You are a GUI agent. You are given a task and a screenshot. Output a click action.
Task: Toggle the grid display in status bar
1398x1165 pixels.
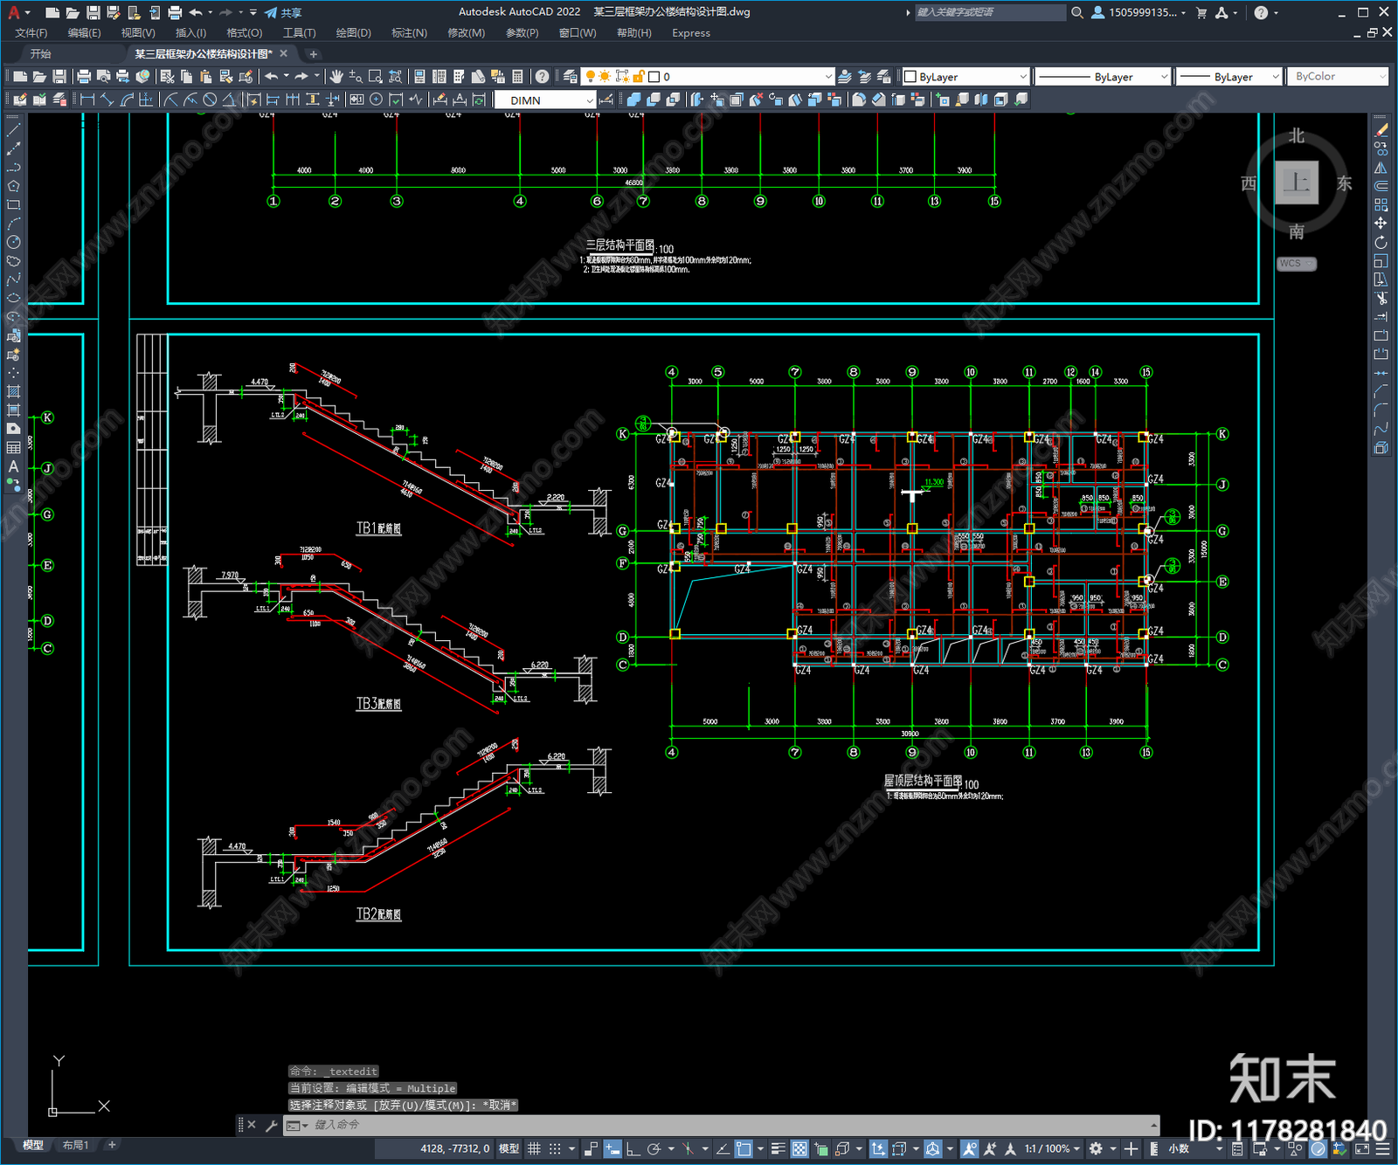point(534,1148)
